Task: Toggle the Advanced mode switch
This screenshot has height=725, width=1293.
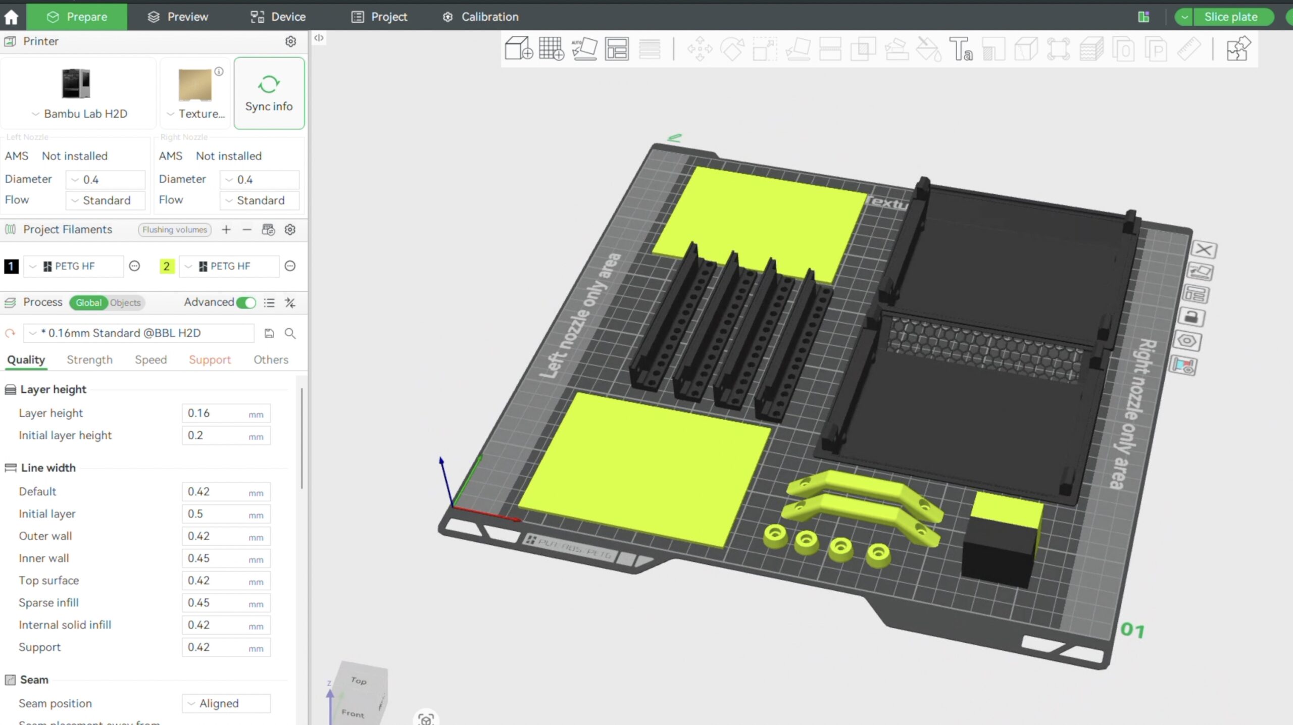Action: (246, 302)
